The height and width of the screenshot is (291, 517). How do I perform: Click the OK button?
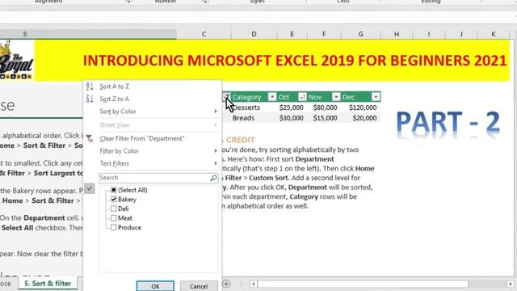point(155,286)
